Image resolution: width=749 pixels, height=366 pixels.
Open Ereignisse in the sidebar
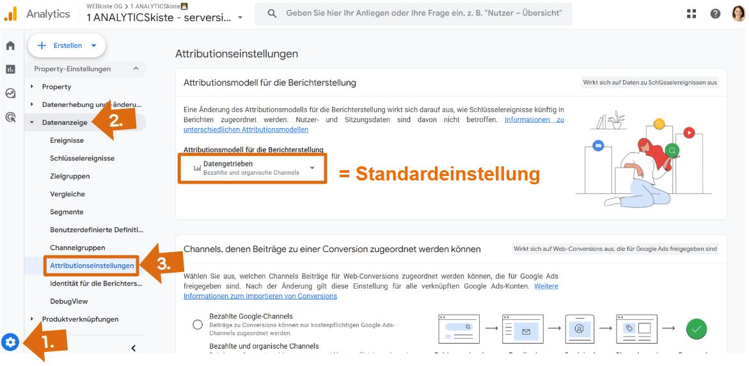click(x=67, y=141)
